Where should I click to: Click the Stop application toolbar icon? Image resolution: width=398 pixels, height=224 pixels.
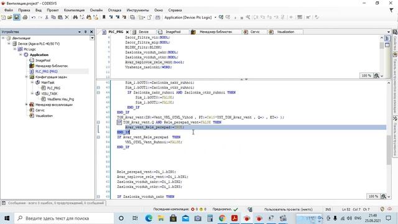click(x=241, y=17)
